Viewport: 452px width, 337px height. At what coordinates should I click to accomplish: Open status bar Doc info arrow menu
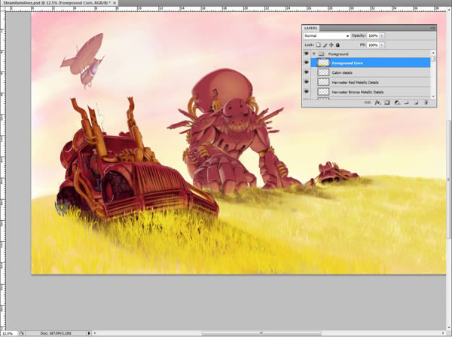coord(89,333)
